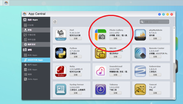This screenshot has width=183, height=104.
Task: Click the 瀏覽 (browse) sidebar header
Action: pyautogui.click(x=36, y=50)
